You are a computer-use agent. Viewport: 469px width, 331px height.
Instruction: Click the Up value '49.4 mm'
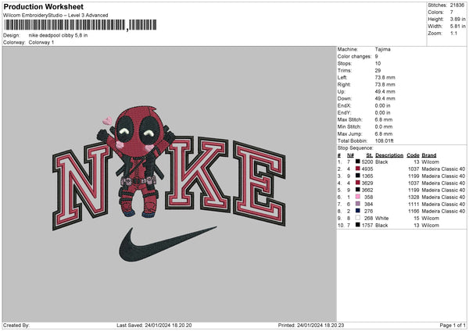[x=385, y=91]
